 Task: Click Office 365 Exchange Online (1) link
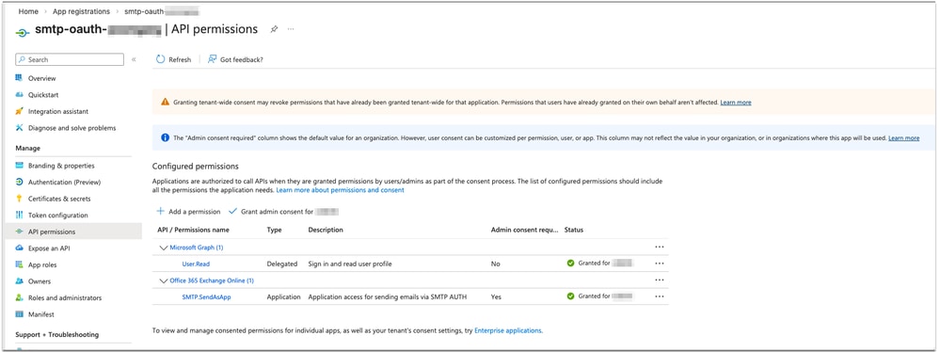tap(212, 280)
